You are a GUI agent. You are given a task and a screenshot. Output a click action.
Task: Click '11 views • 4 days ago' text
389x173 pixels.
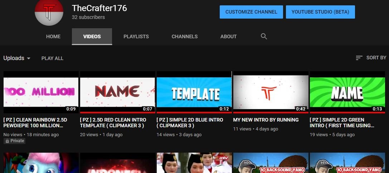pyautogui.click(x=256, y=129)
